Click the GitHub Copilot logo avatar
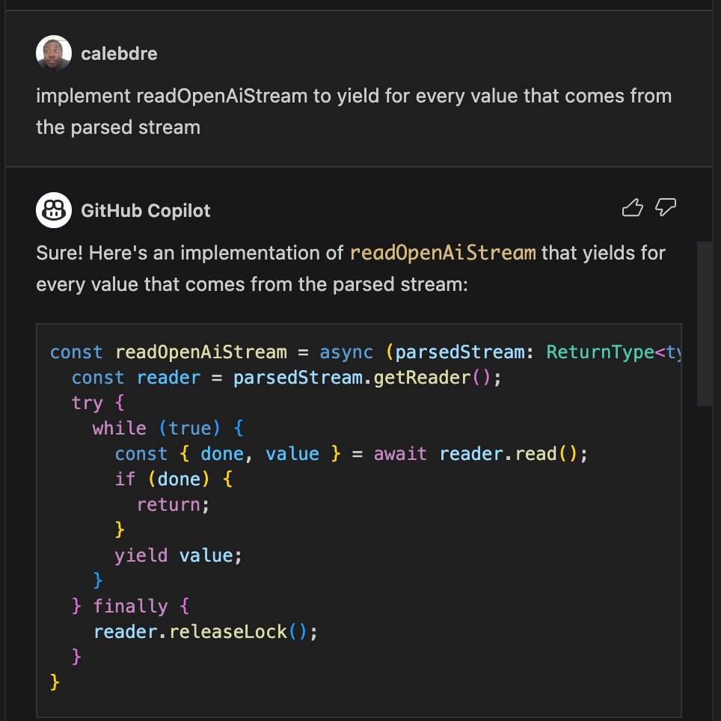The image size is (721, 721). 54,210
